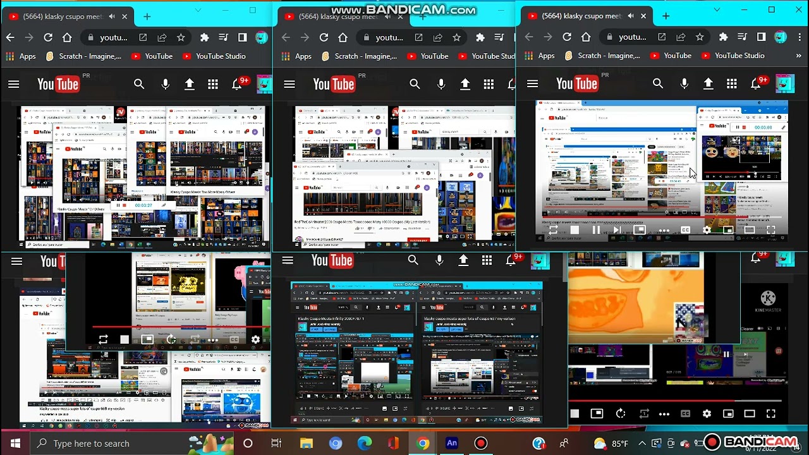Open YouTube search in the top-left window
The image size is (809, 455).
pos(139,84)
